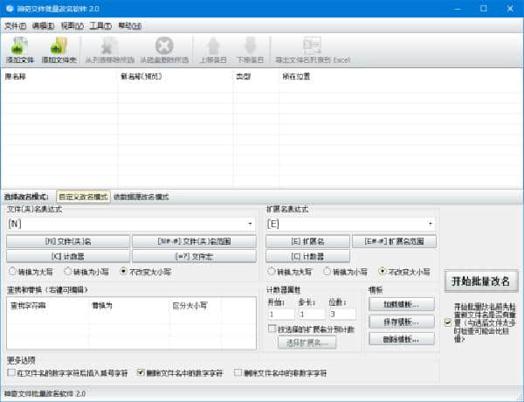This screenshot has width=524, height=402.
Task: Click the [C] counter button under file name expression
Action: click(68, 255)
